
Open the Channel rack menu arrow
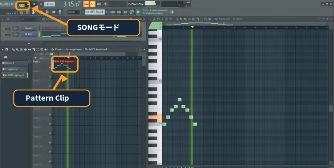click(x=3, y=19)
